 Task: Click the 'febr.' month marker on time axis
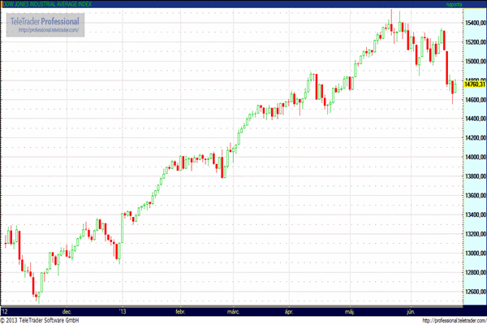pyautogui.click(x=181, y=310)
